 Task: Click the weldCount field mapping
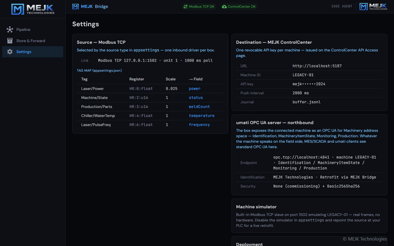coord(199,107)
